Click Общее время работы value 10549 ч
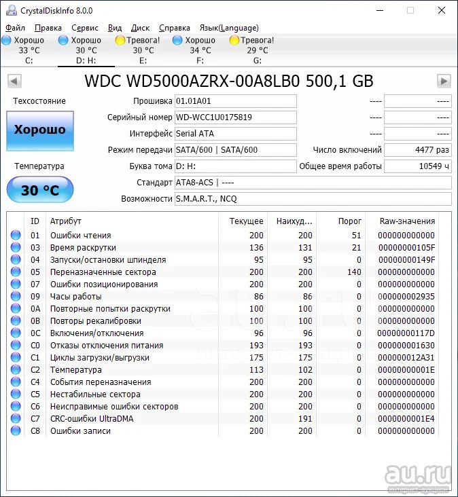Image resolution: width=458 pixels, height=497 pixels. 417,166
